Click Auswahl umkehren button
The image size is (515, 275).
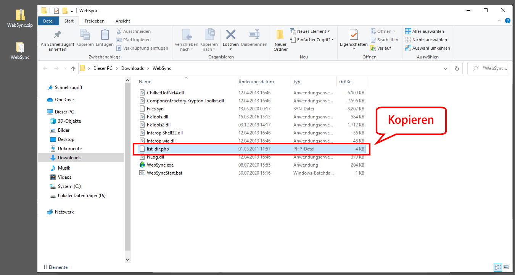428,48
